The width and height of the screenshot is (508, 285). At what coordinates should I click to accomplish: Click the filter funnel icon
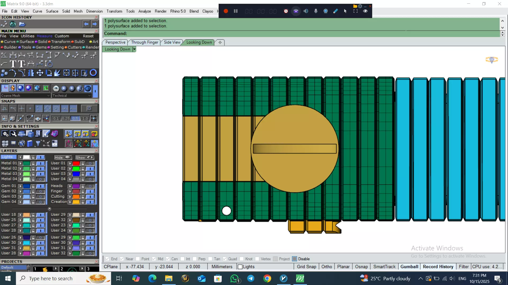[38, 144]
